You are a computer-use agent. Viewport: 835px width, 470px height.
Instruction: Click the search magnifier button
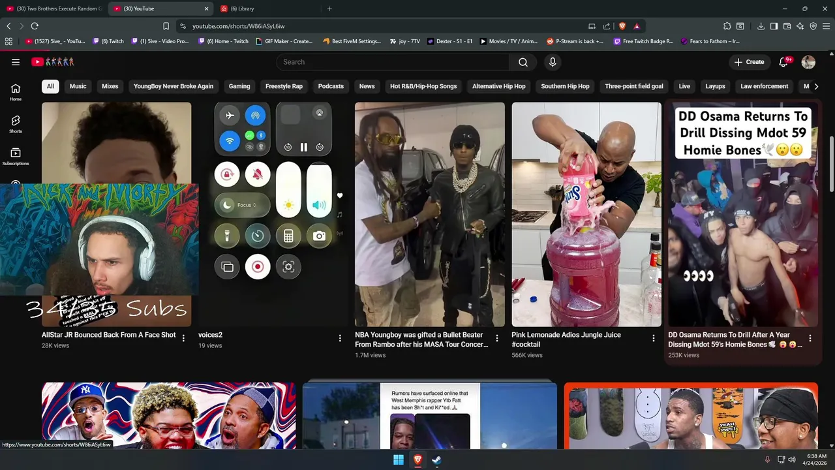pyautogui.click(x=523, y=62)
